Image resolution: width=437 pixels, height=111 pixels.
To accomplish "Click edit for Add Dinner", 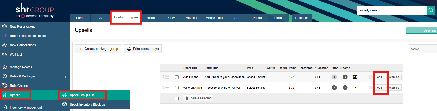I will 379,77.
